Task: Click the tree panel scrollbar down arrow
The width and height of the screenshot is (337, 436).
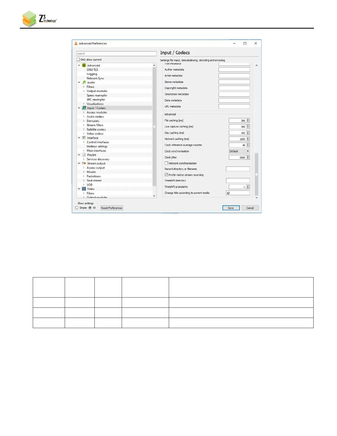Action: (154, 196)
